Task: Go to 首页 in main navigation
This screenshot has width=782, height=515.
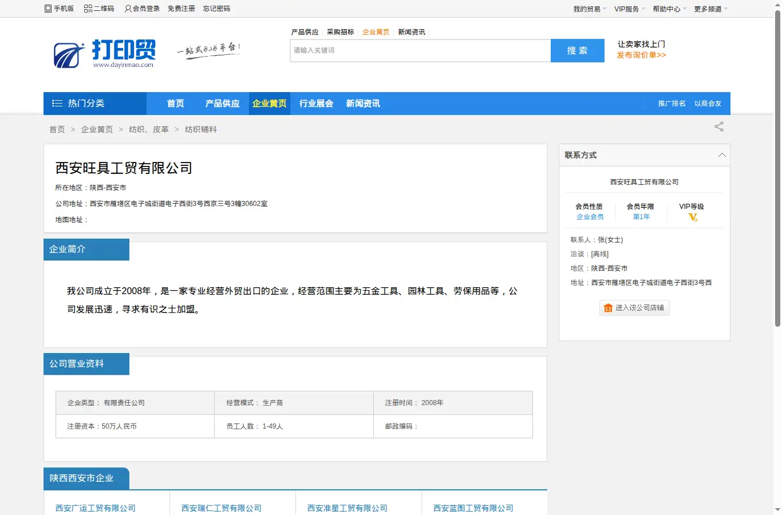Action: coord(175,104)
